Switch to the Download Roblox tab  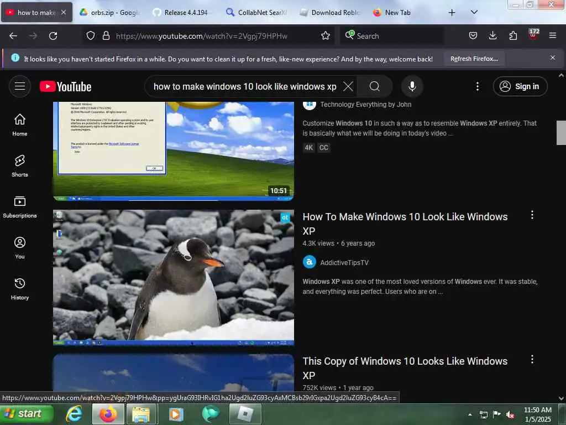[329, 12]
